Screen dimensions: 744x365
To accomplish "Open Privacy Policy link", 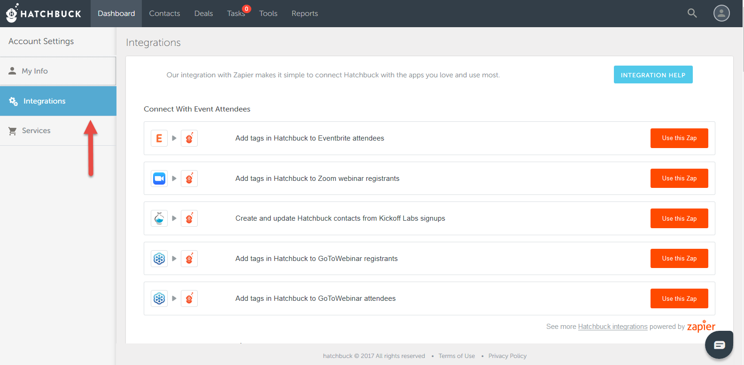I will point(507,356).
